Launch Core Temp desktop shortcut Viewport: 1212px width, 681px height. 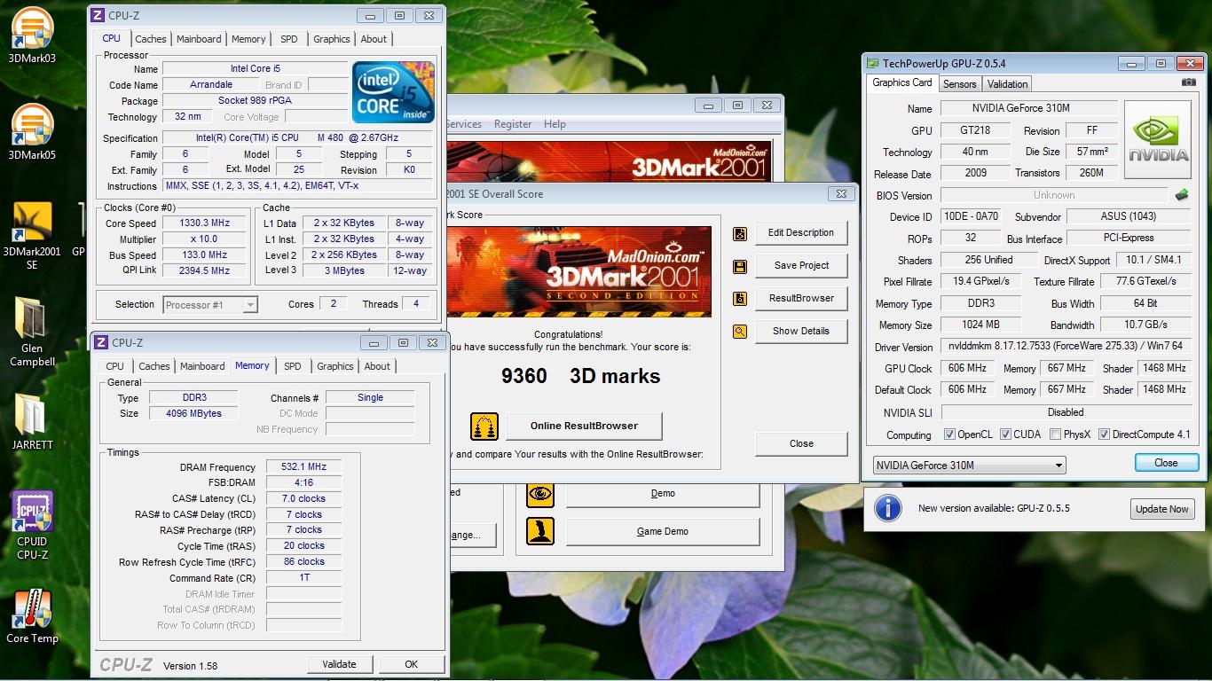(x=32, y=615)
